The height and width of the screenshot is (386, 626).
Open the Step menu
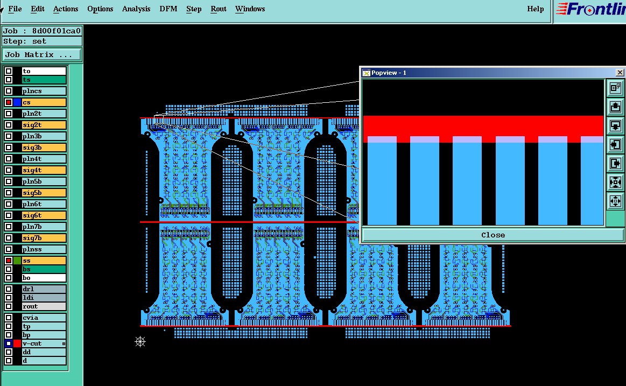coord(194,9)
